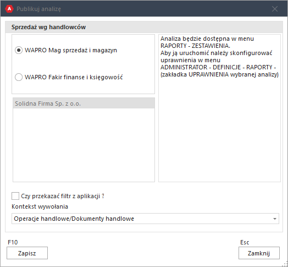This screenshot has width=288, height=267.
Task: Click the 'Czy przekazać filtr z aplikacji ?' label
Action: coord(63,196)
